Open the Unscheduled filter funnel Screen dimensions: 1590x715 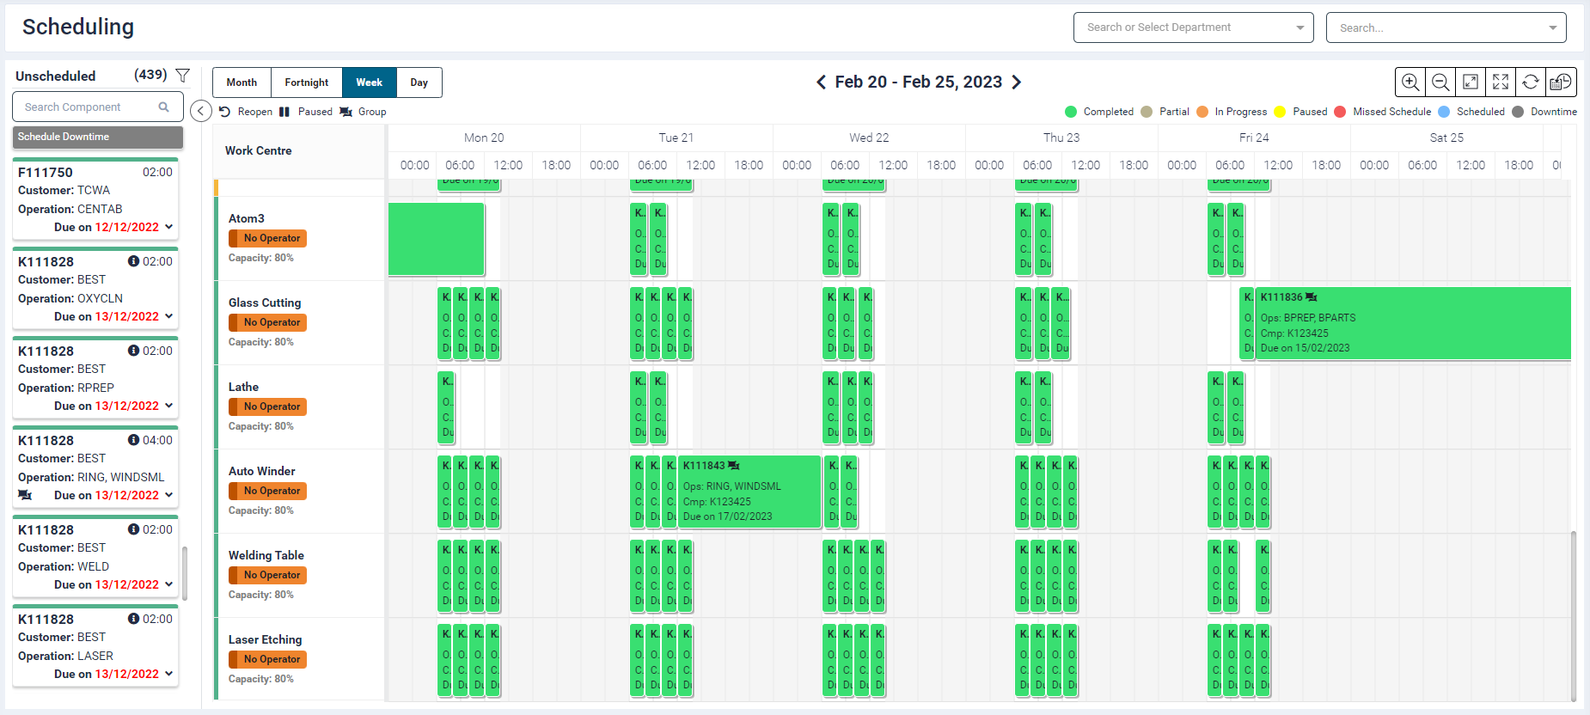point(182,76)
